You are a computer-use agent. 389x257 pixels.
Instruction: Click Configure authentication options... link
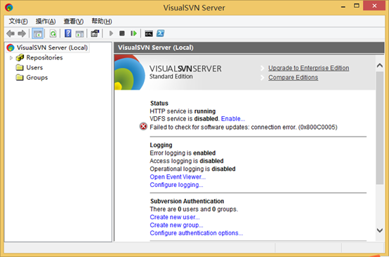tap(196, 233)
